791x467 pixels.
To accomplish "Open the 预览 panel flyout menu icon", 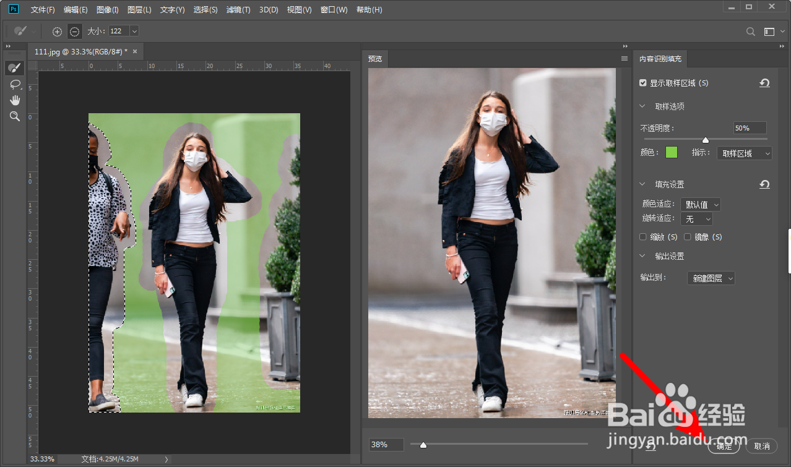I will [x=625, y=59].
